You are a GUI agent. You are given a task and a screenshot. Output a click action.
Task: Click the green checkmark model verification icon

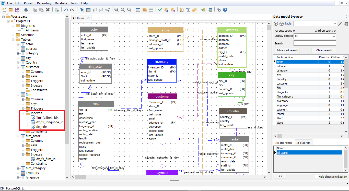tap(159, 10)
